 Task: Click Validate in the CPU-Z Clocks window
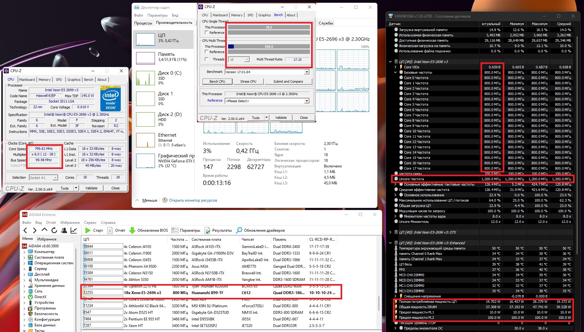[91, 188]
